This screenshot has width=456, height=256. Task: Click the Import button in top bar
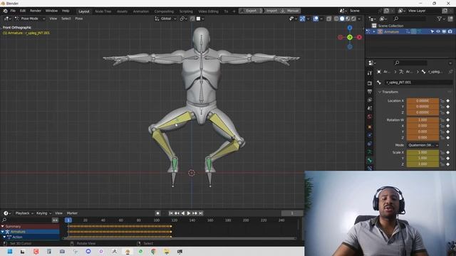pyautogui.click(x=271, y=11)
